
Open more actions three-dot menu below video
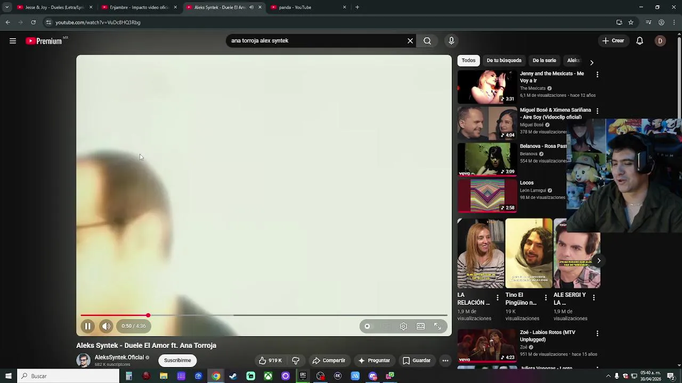pyautogui.click(x=445, y=361)
